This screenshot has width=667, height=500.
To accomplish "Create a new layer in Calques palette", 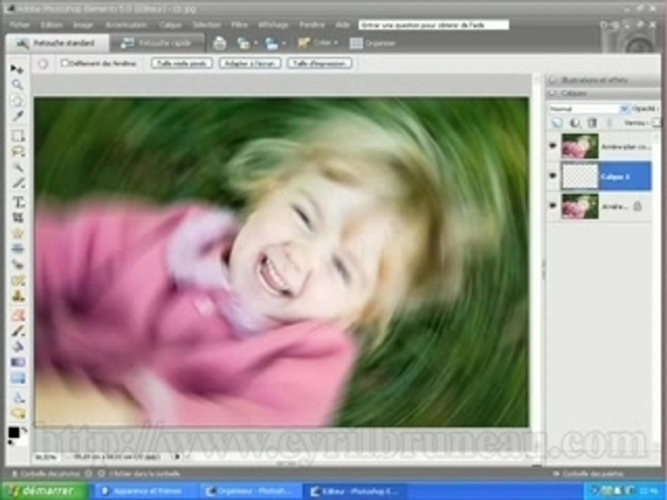I will 557,123.
